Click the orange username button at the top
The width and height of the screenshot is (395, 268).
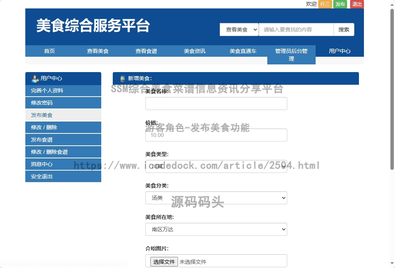pos(325,4)
